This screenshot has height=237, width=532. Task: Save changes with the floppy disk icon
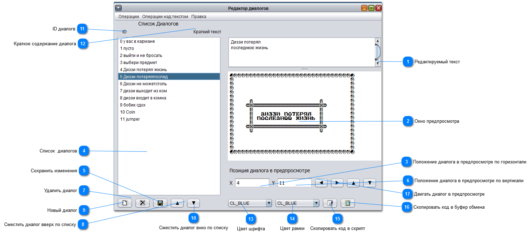pyautogui.click(x=160, y=203)
